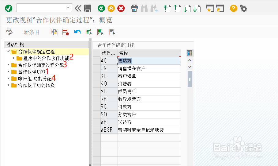Click the 销售潜在客户 name cell

tap(149, 68)
